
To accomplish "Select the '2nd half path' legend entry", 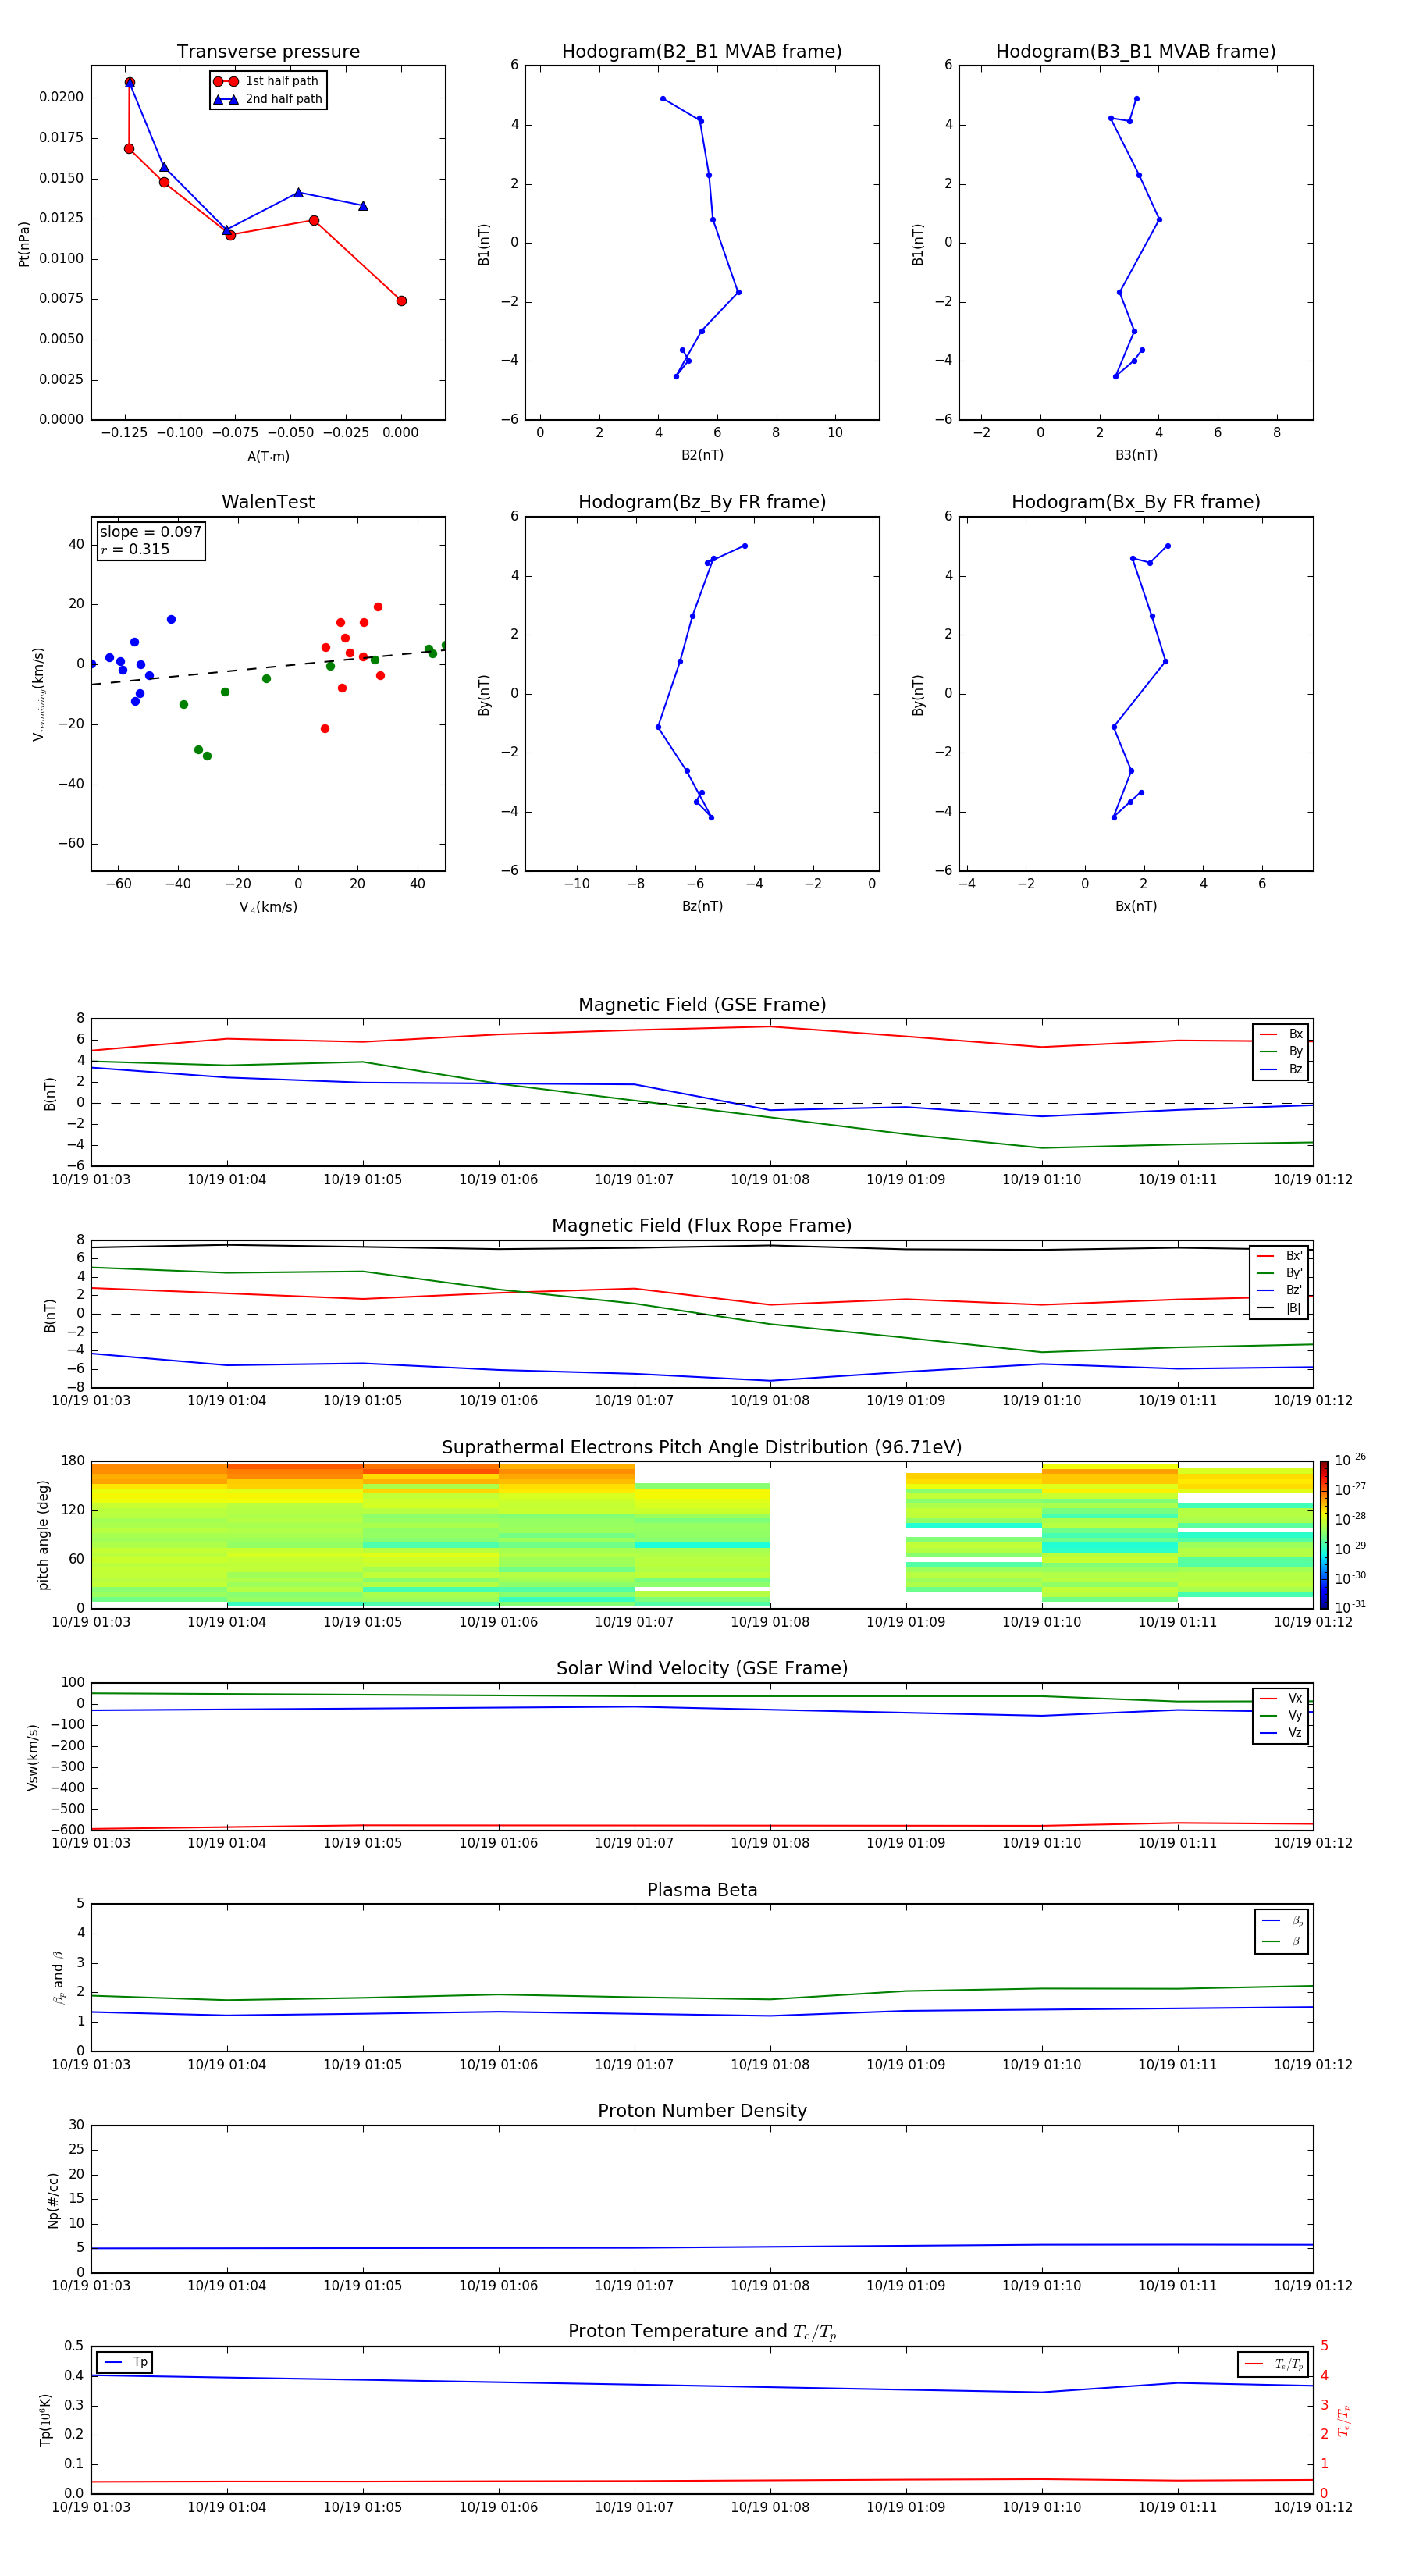I will [268, 99].
